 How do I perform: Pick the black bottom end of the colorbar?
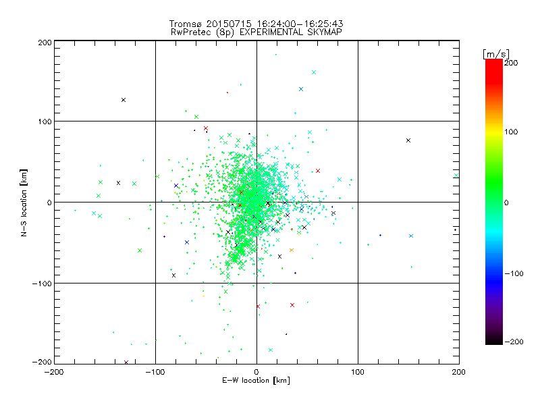pos(494,341)
